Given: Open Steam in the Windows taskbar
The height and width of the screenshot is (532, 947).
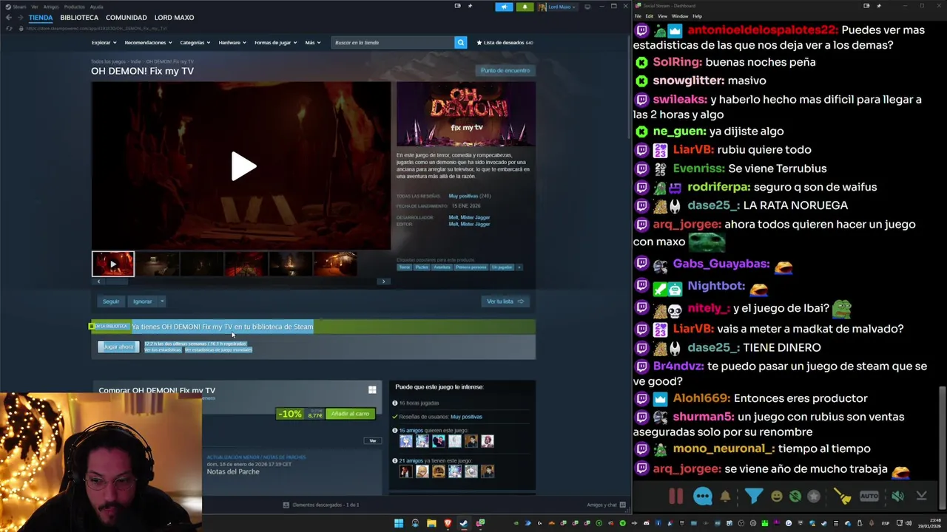Looking at the screenshot, I should point(464,523).
